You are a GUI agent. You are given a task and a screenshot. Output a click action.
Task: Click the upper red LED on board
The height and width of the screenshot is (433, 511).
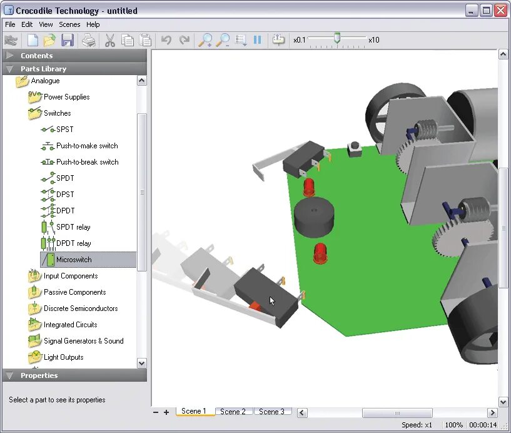[309, 188]
